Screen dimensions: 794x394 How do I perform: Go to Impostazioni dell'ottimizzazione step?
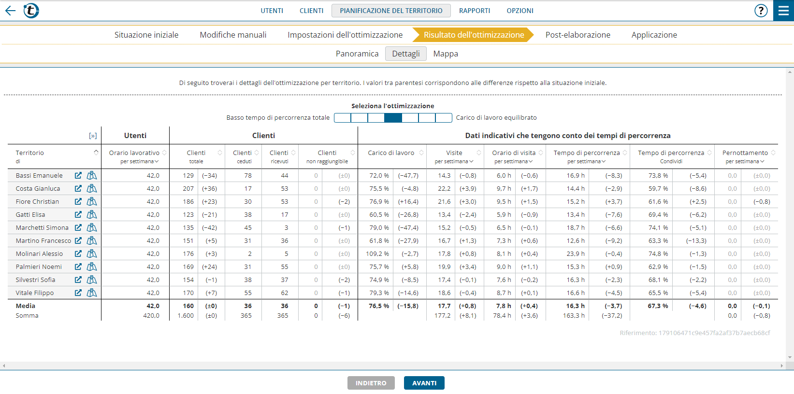[345, 35]
